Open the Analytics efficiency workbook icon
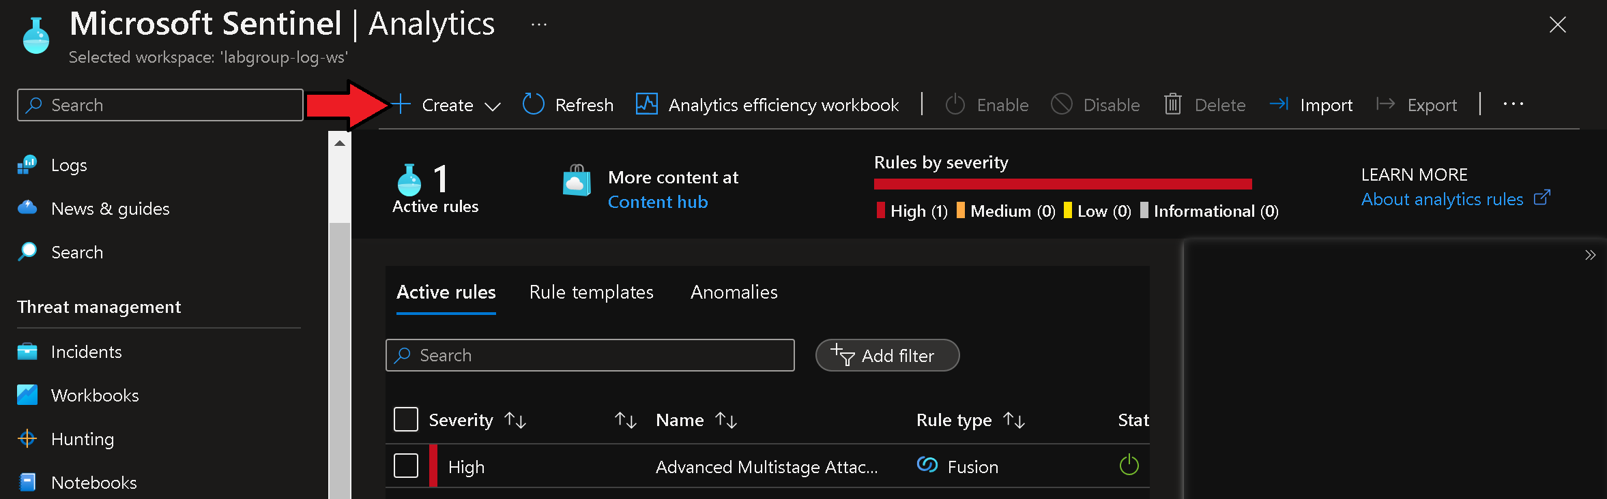1607x499 pixels. pyautogui.click(x=646, y=104)
